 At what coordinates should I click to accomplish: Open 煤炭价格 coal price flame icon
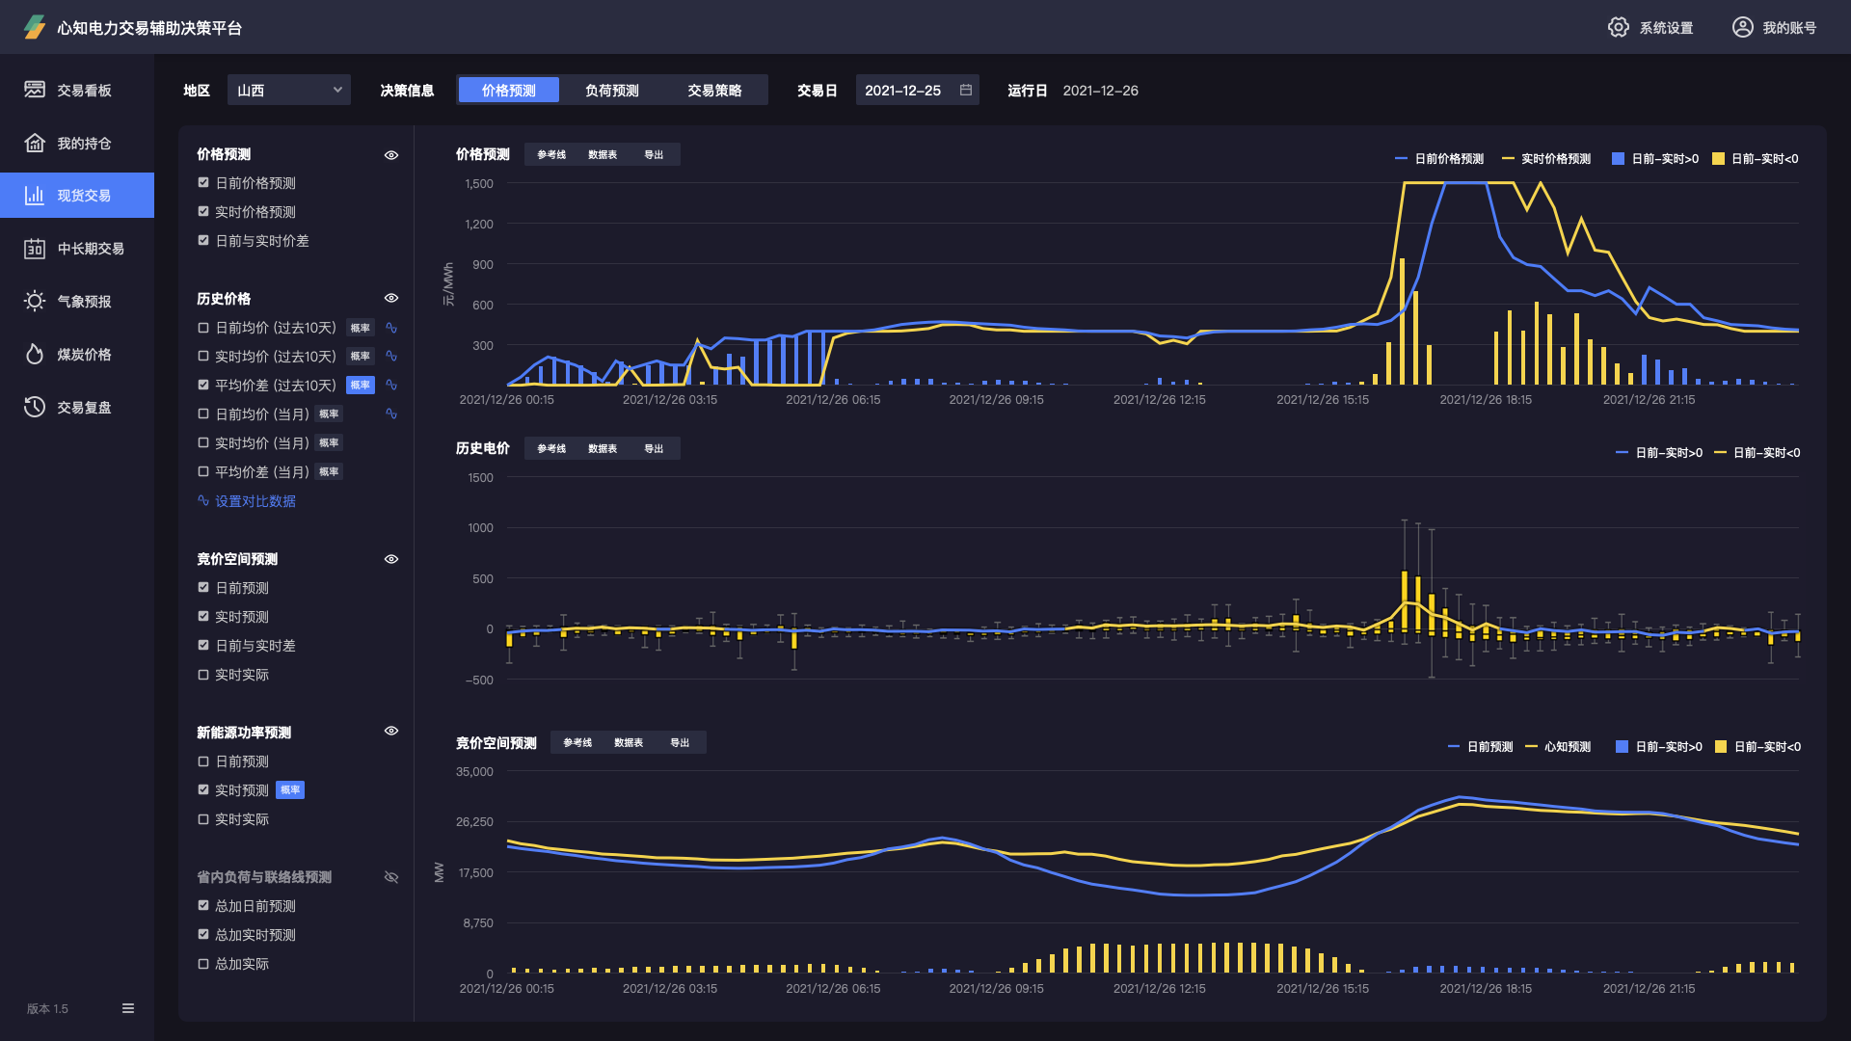coord(35,354)
